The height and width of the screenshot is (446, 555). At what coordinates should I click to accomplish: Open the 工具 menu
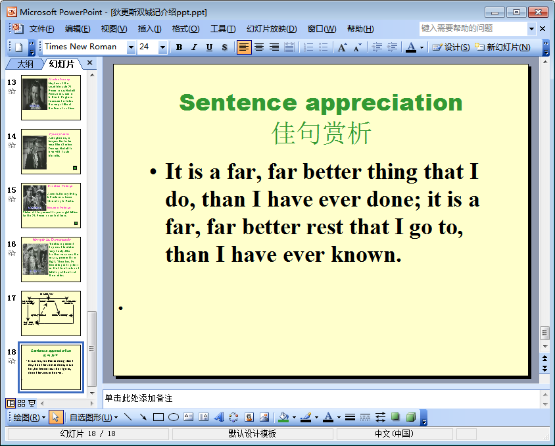[223, 29]
